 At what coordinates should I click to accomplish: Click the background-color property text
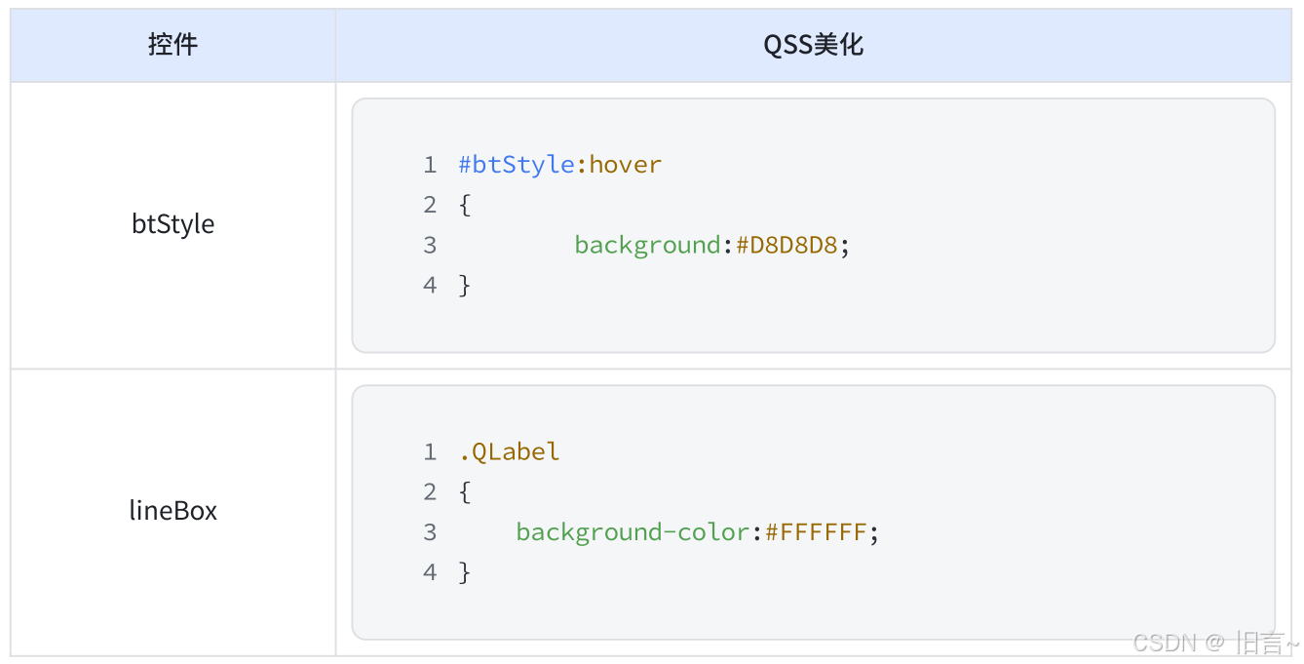pyautogui.click(x=633, y=532)
